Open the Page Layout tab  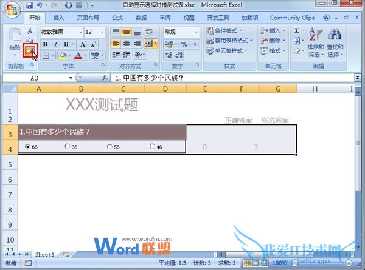tap(88, 18)
